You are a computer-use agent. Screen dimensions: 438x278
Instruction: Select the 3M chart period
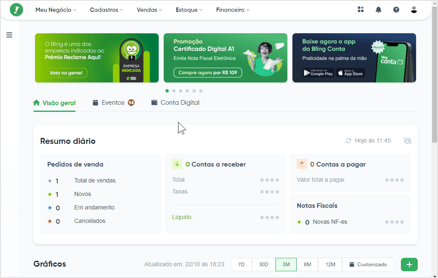coord(286,265)
